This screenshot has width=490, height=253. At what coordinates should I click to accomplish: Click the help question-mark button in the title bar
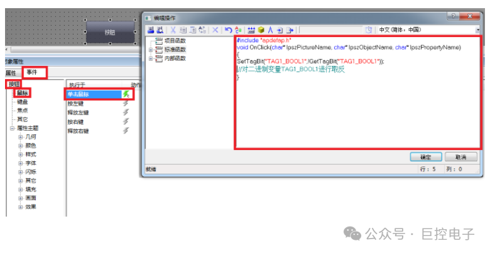[x=454, y=16]
